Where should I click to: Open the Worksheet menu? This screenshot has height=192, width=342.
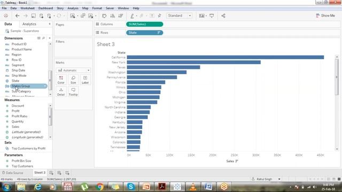tap(27, 9)
